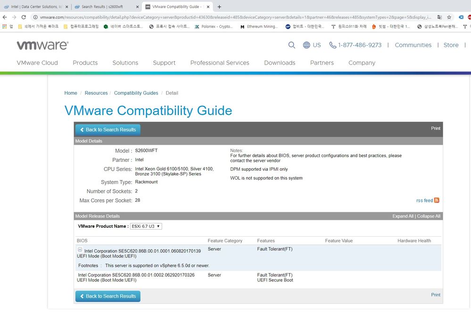Open the Apps grid icon in bookmarks bar
This screenshot has width=471, height=315.
pos(5,26)
